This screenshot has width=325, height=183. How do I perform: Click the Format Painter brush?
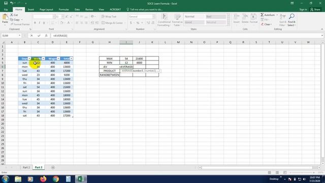(x=12, y=24)
